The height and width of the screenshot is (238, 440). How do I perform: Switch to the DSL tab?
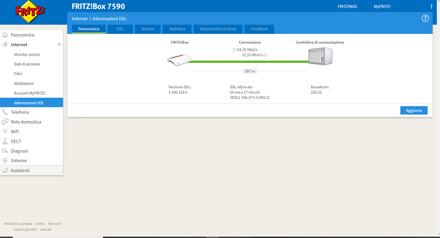coord(120,29)
